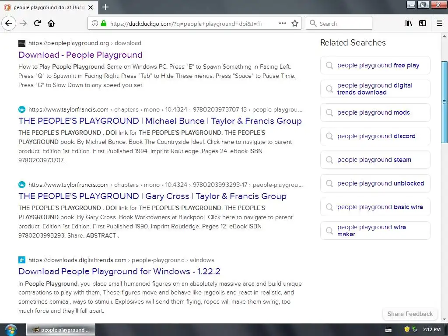
Task: Search related 'people playground free play'
Action: 375,66
